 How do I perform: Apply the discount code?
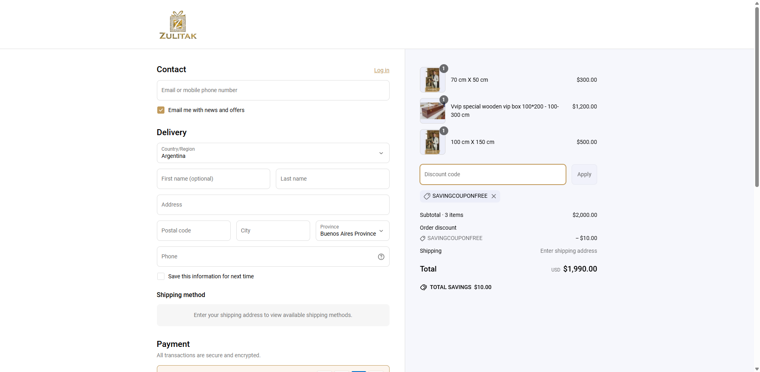tap(584, 175)
